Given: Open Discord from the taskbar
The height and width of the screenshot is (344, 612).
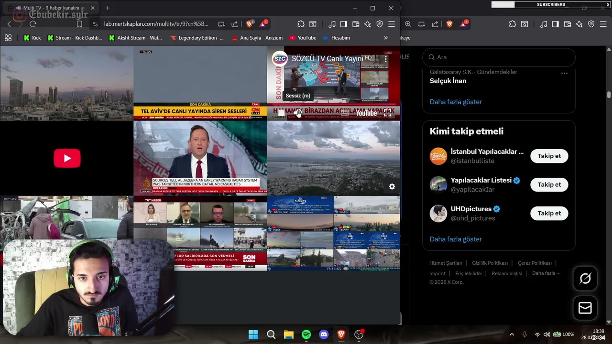Looking at the screenshot, I should pos(324,334).
